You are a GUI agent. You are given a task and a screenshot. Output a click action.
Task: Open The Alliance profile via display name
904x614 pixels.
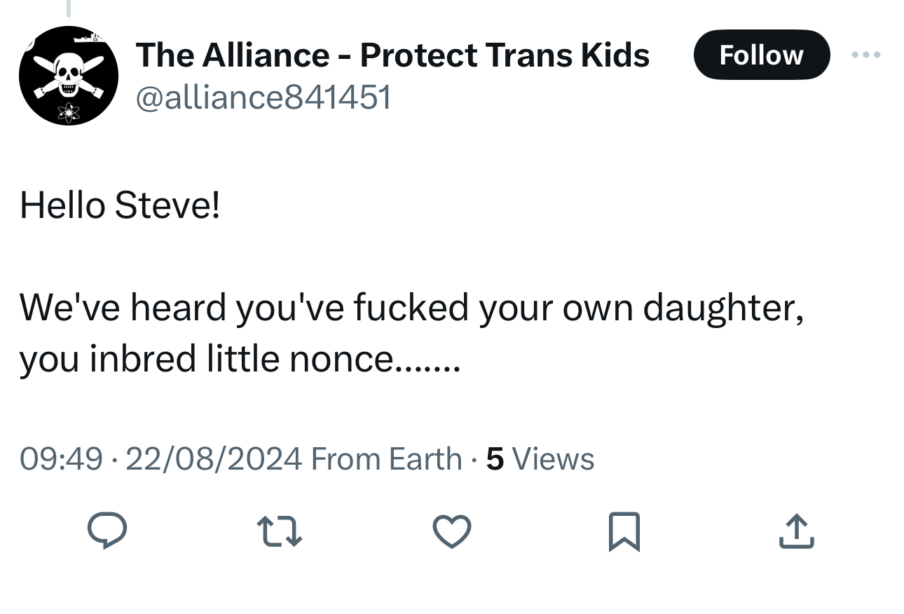(x=392, y=55)
